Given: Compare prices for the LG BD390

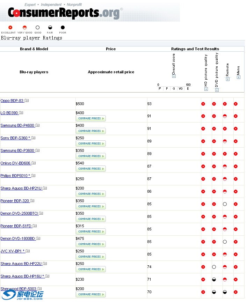Looking at the screenshot, I should point(91,118).
